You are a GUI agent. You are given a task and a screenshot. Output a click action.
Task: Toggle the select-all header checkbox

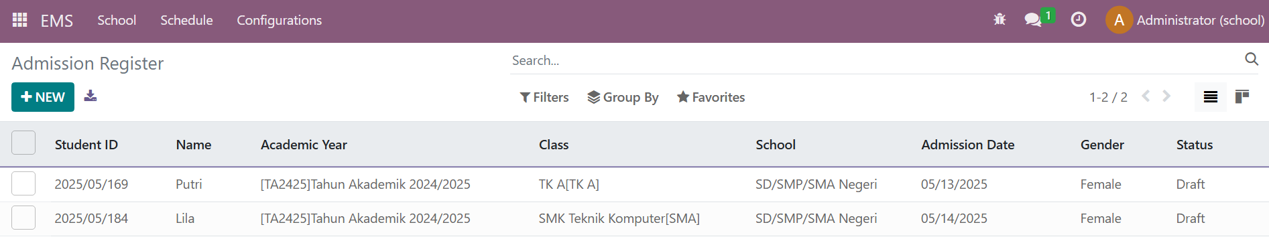pos(23,143)
